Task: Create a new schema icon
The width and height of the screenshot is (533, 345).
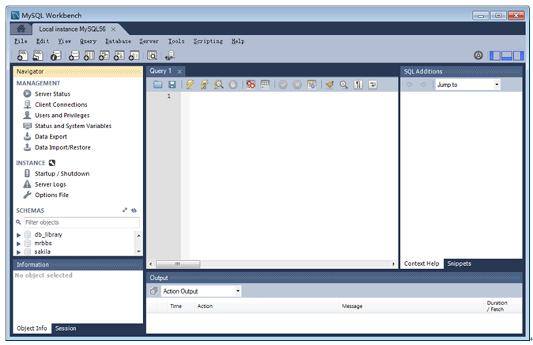Action: (x=74, y=55)
